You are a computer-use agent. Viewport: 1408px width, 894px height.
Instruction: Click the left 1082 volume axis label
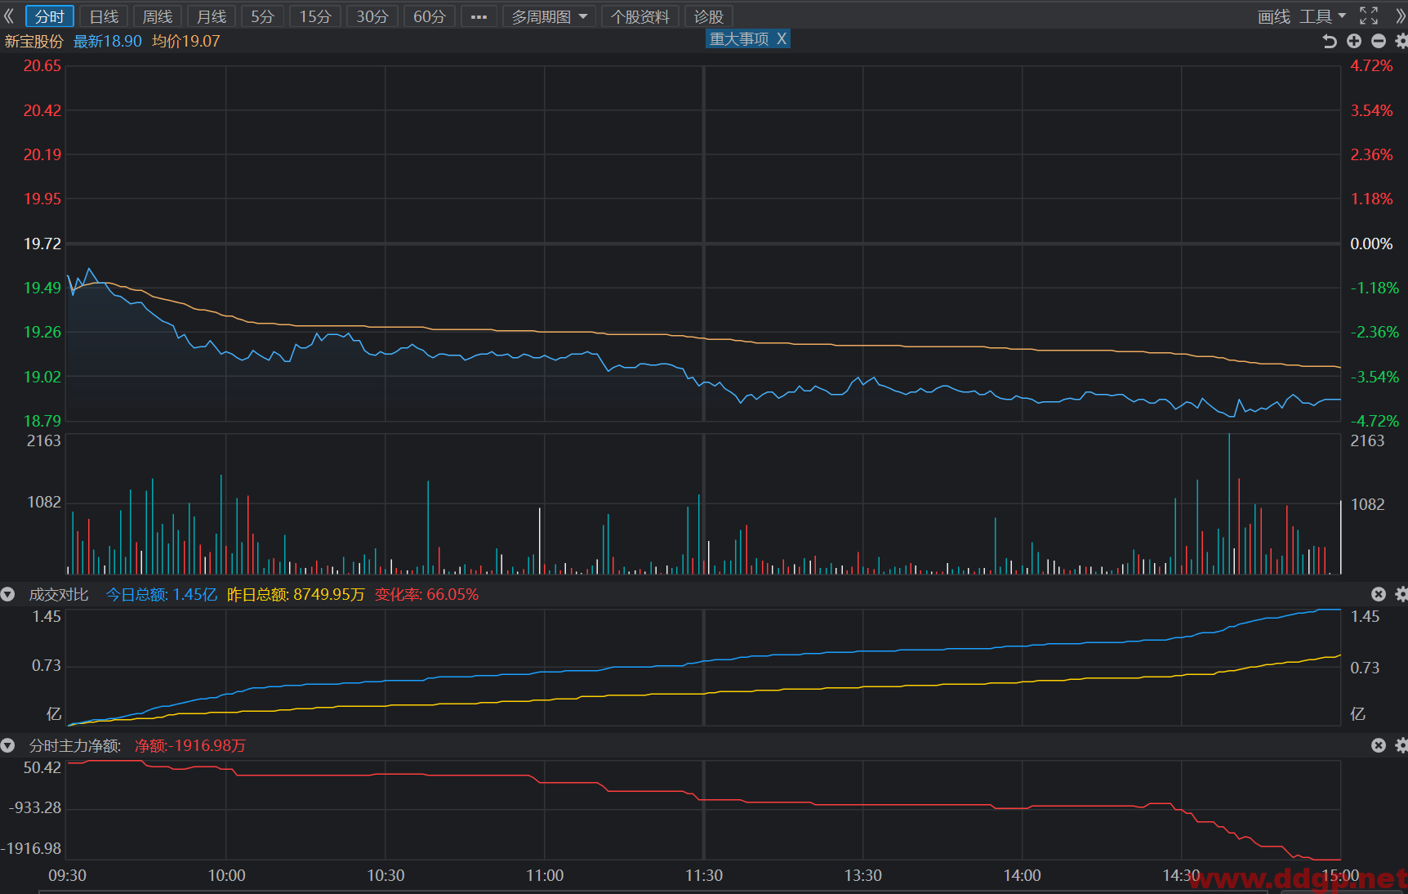(44, 502)
